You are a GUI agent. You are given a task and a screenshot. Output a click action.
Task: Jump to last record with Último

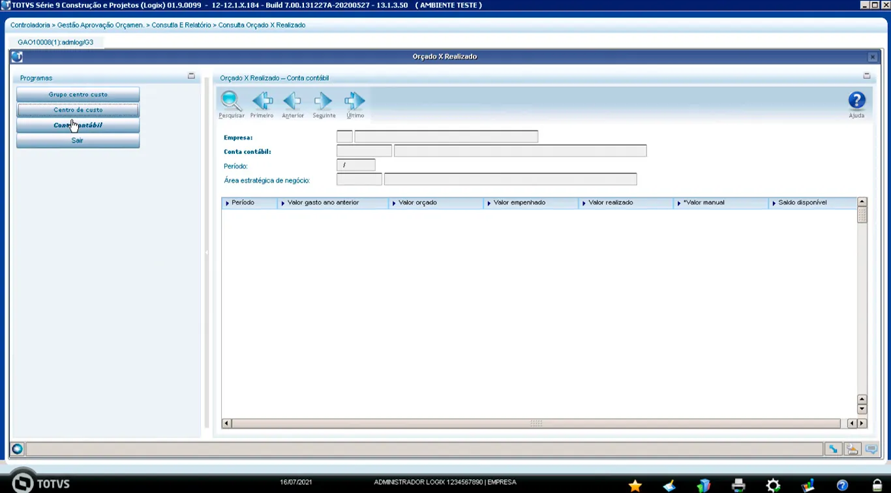(x=355, y=102)
